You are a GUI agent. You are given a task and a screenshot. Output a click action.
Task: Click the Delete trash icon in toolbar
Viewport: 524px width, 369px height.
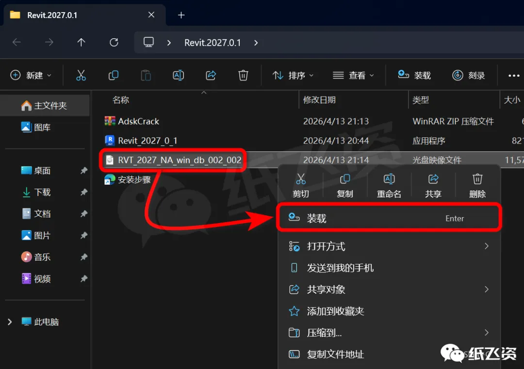(243, 76)
